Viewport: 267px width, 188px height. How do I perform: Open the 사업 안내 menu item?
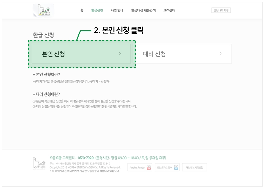point(117,11)
